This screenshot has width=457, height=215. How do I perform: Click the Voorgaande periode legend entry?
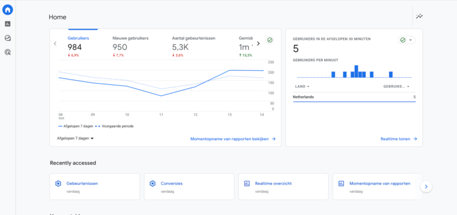pyautogui.click(x=114, y=127)
